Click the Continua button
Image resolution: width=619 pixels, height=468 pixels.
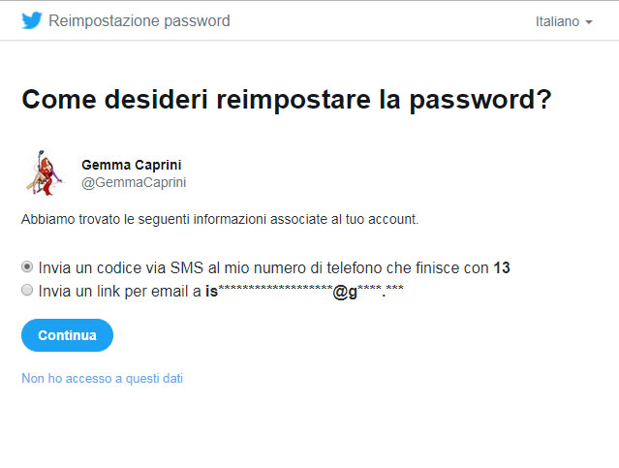[67, 335]
